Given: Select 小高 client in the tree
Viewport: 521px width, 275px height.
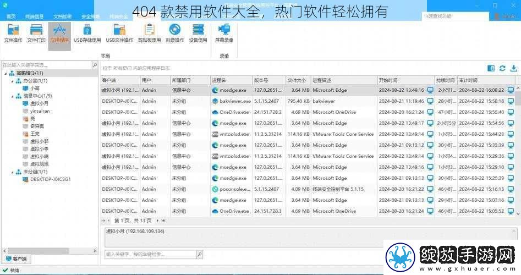Looking at the screenshot, I should [35, 89].
